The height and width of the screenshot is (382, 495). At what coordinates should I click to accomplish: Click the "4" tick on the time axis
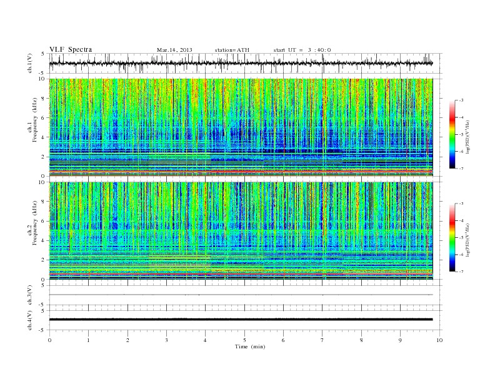pyautogui.click(x=206, y=340)
